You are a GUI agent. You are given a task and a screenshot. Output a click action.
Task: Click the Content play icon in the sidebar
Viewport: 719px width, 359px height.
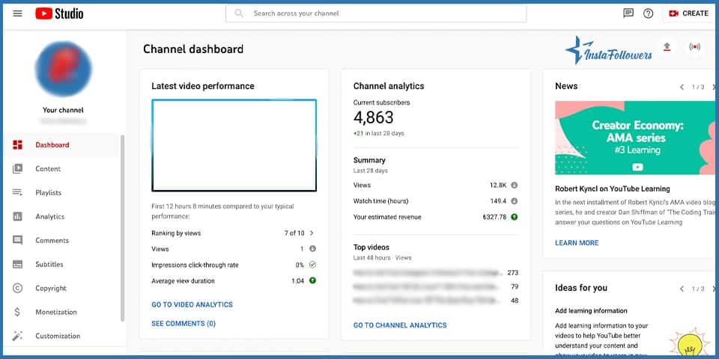(17, 168)
